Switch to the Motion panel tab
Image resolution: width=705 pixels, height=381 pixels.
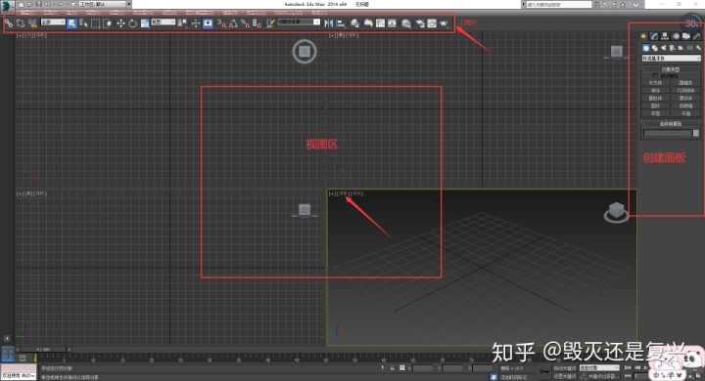[x=676, y=36]
